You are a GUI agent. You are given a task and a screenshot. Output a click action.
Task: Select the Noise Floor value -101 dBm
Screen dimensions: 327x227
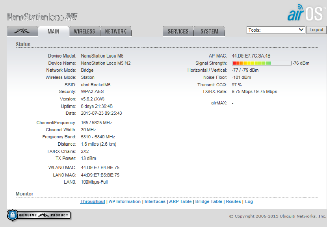[x=241, y=77]
